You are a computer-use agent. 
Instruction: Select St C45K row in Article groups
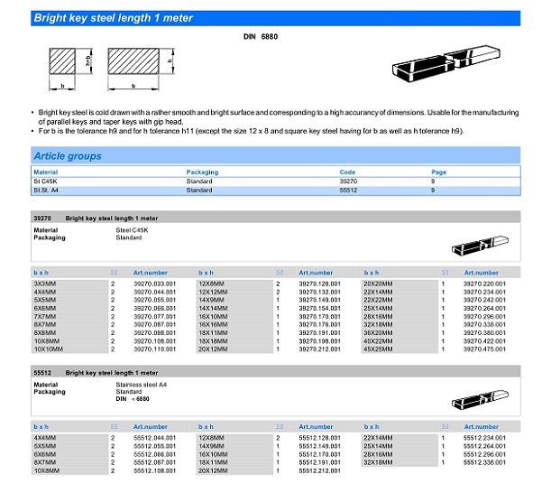tap(271, 181)
